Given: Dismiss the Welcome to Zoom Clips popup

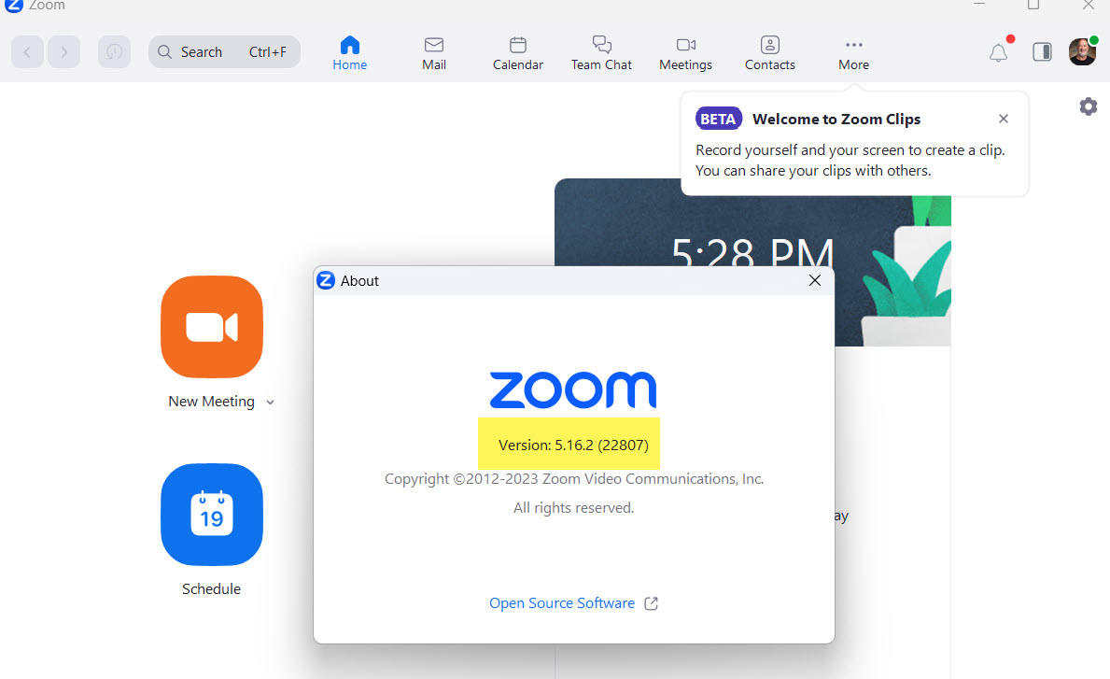Looking at the screenshot, I should point(1003,119).
